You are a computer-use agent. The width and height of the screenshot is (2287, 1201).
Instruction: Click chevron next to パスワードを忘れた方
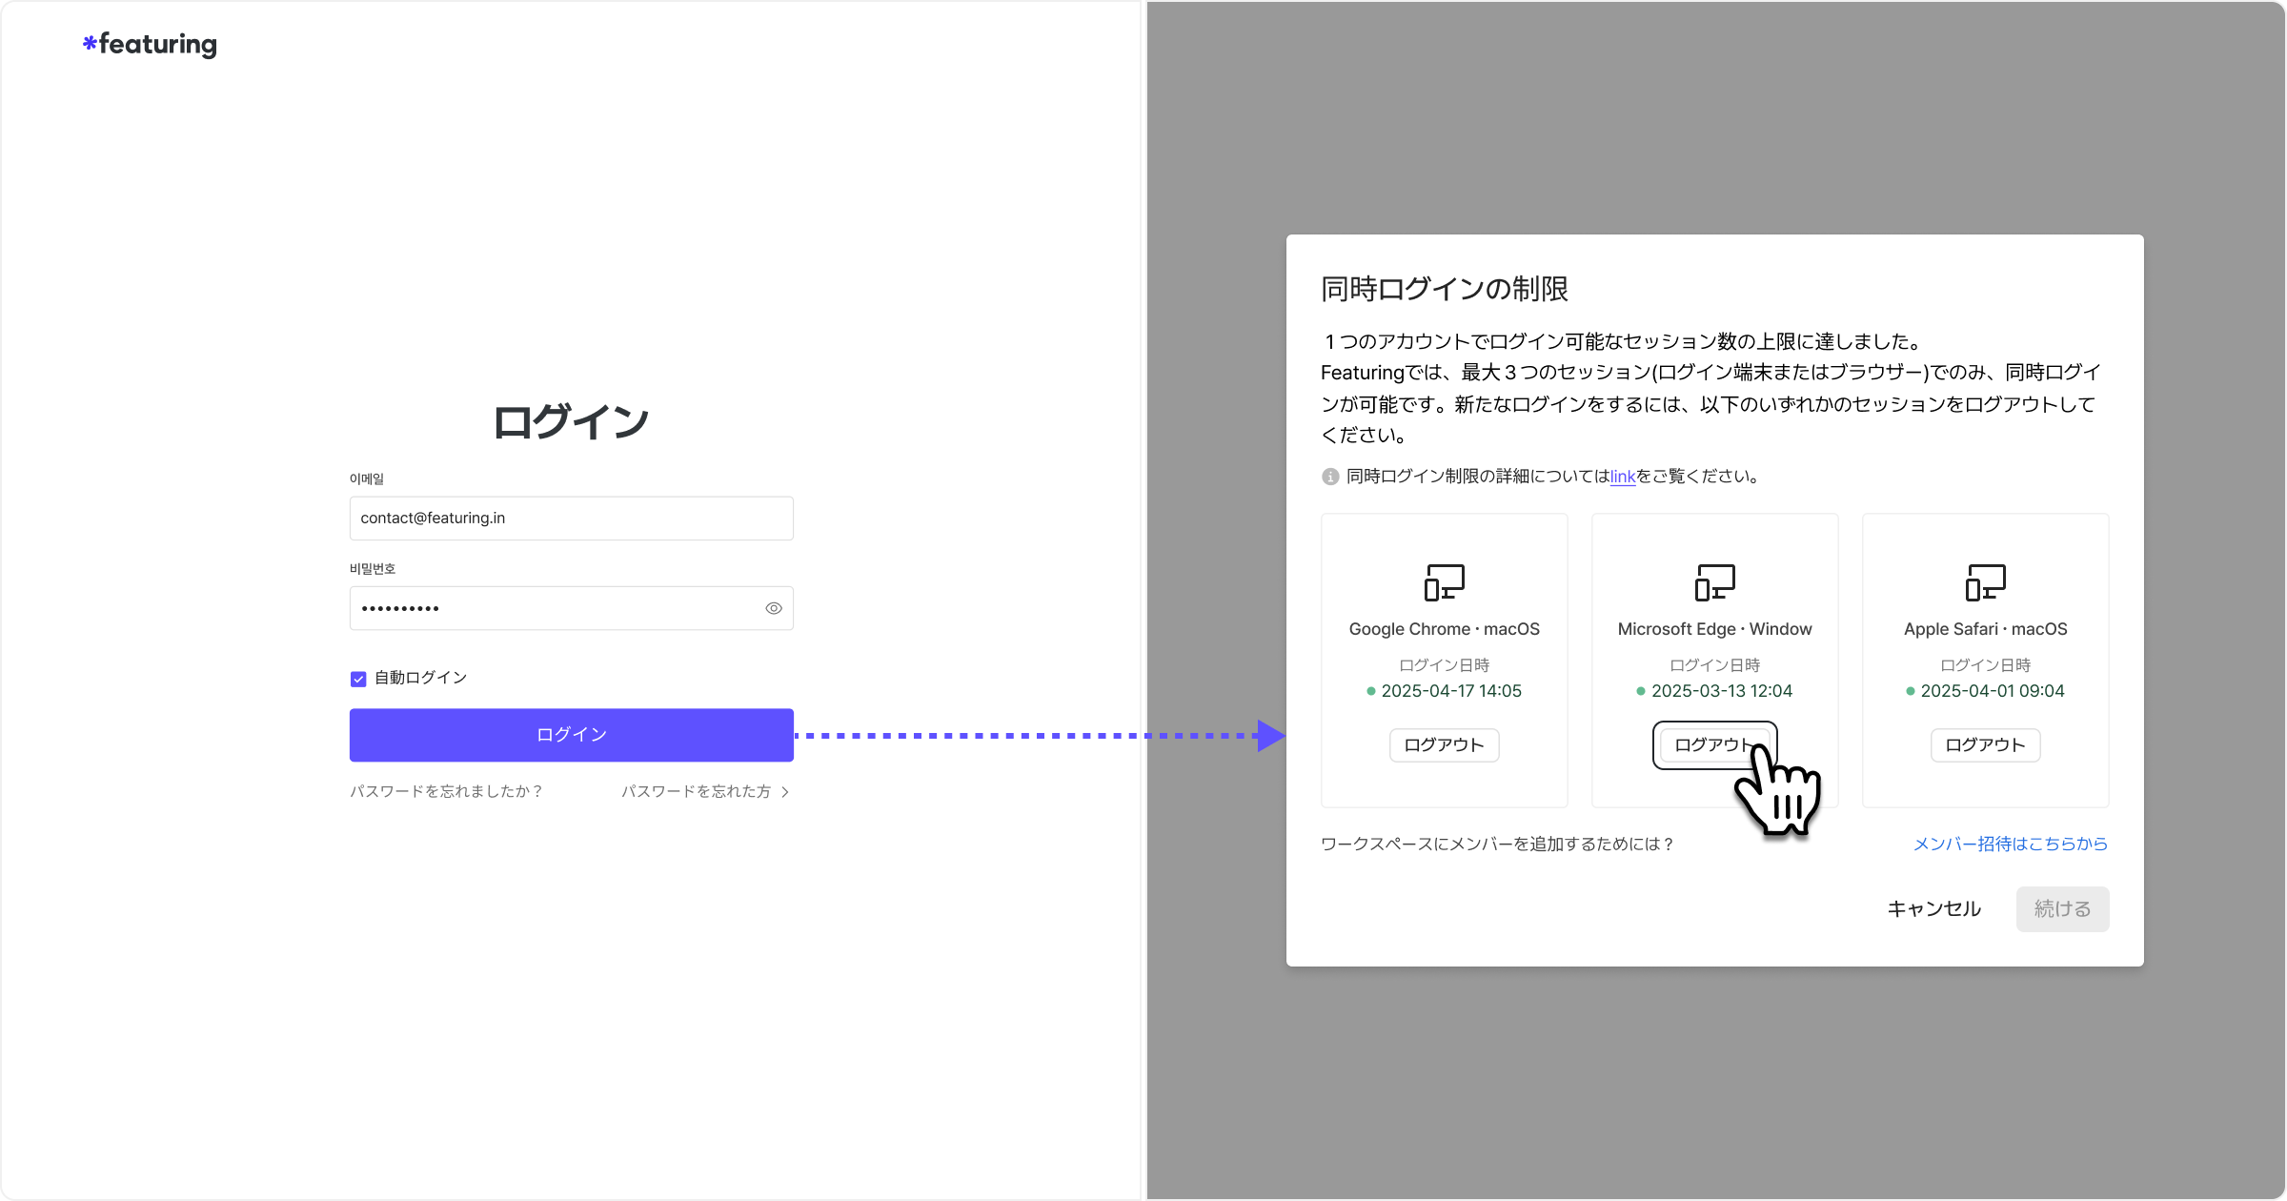click(785, 792)
